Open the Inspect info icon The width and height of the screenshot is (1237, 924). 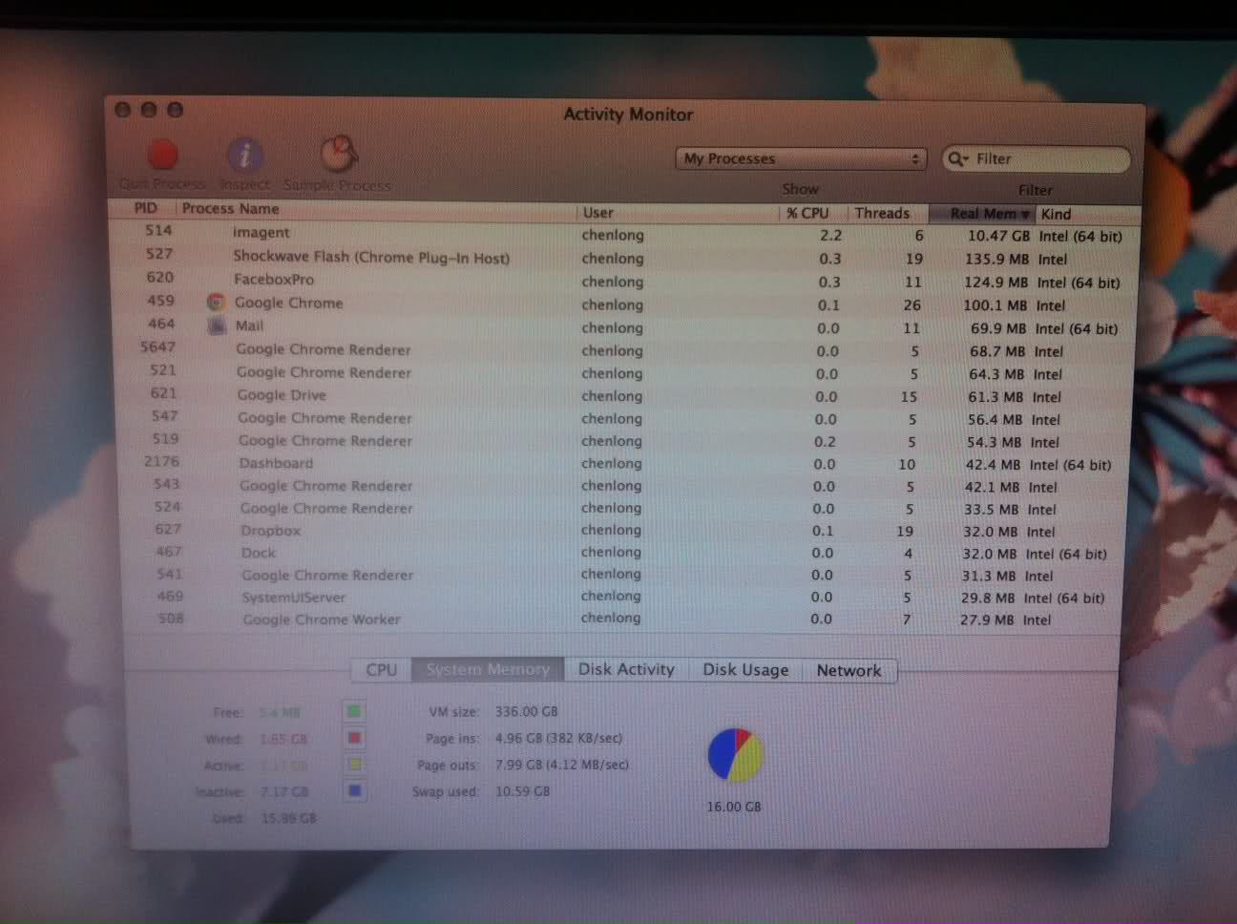pos(245,154)
